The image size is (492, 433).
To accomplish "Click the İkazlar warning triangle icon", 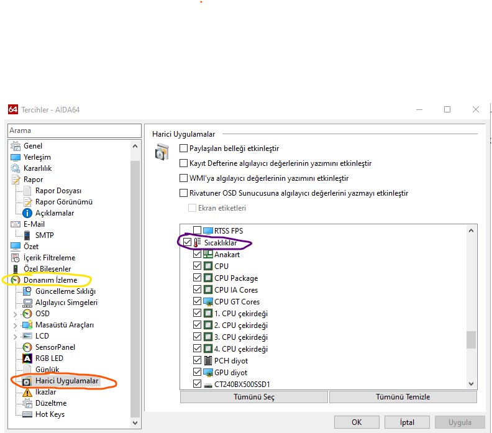I will [27, 392].
